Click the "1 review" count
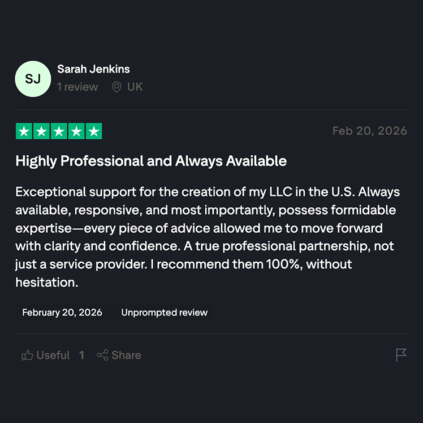423x423 pixels. [x=77, y=87]
